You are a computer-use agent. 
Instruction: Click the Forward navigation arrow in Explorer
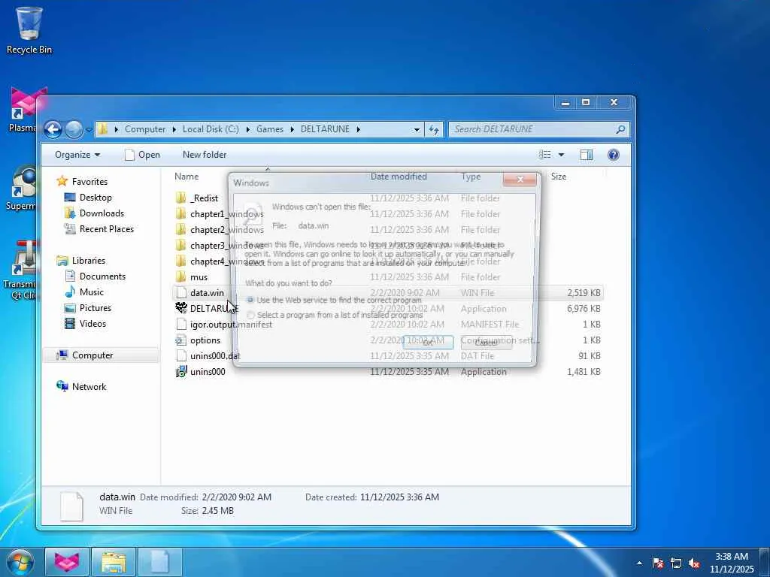point(74,129)
